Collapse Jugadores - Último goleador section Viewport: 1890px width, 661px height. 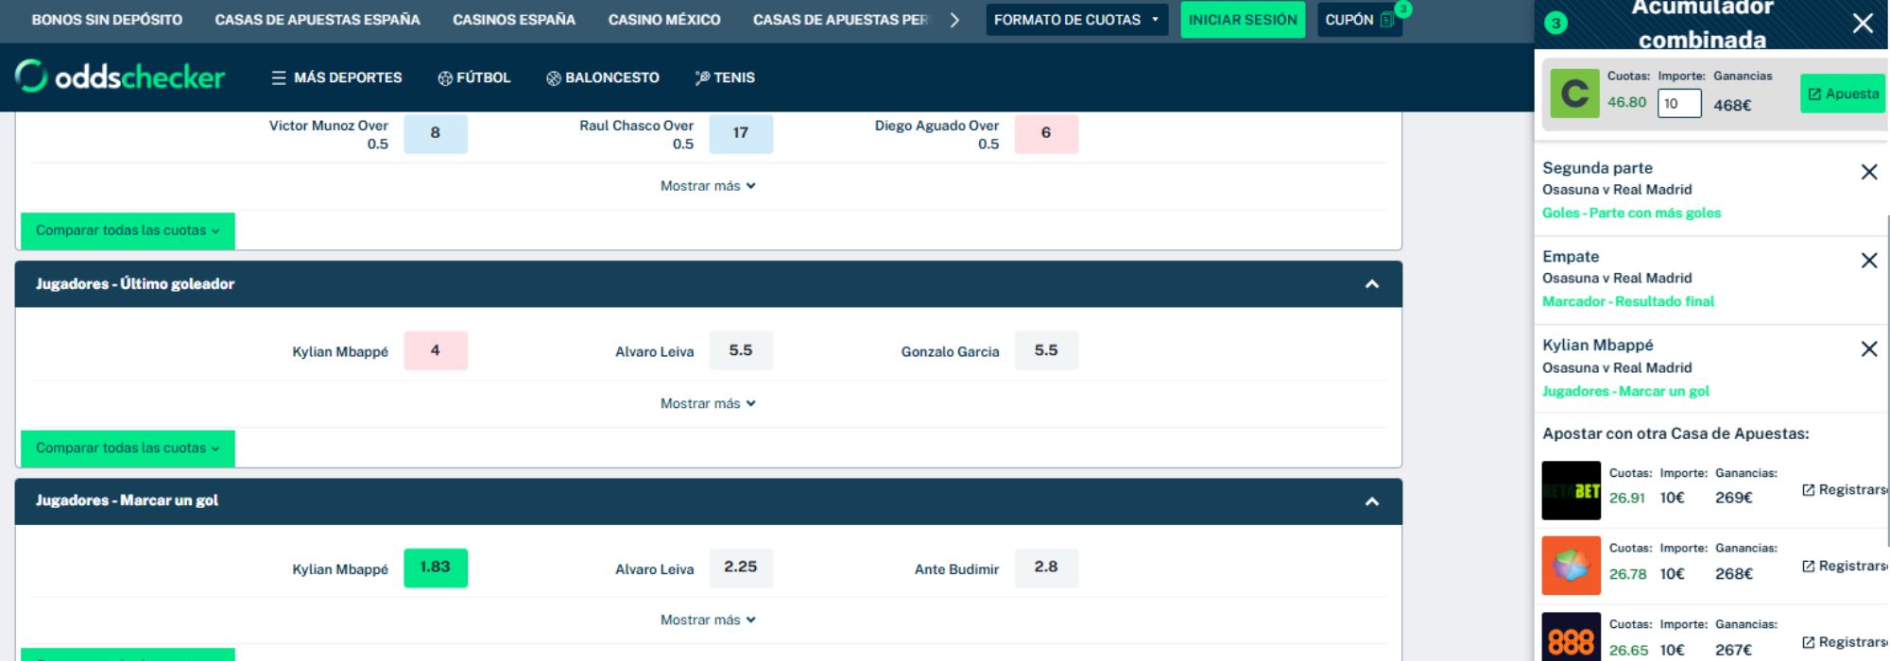tap(1372, 284)
